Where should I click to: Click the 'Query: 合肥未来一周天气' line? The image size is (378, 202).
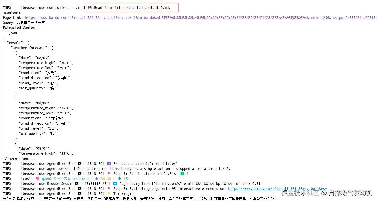(24, 23)
